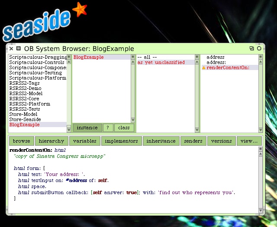This screenshot has height=227, width=277.
Task: Click the Sinatra Congress comment in code
Action: 60,156
